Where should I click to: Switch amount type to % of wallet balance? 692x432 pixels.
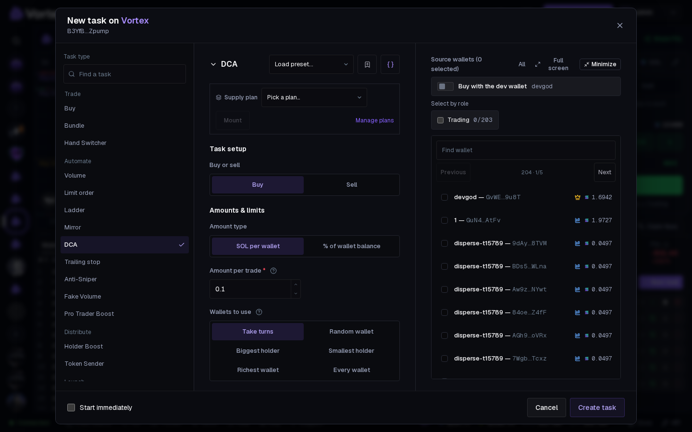(x=352, y=246)
